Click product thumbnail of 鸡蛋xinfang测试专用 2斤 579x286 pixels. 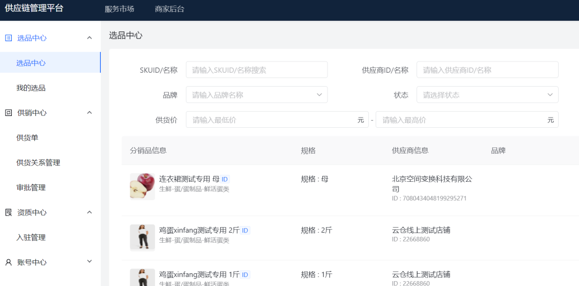tap(143, 238)
